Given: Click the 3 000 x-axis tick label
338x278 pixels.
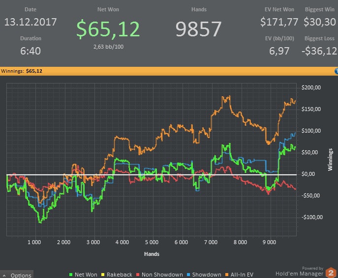Looking at the screenshot, I should 93,242.
